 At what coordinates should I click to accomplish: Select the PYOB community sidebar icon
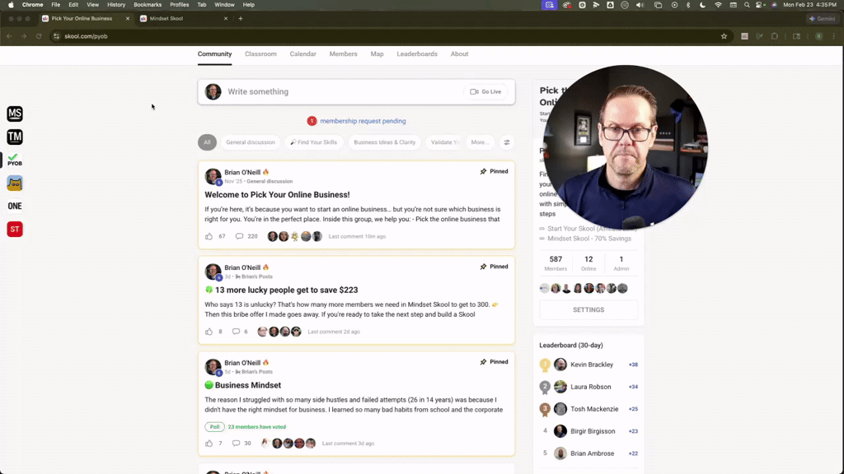coord(15,160)
